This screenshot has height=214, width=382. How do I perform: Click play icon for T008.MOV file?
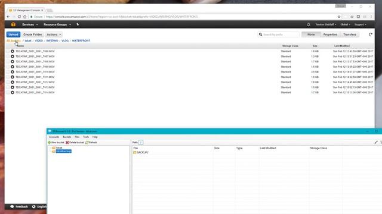pos(12,62)
